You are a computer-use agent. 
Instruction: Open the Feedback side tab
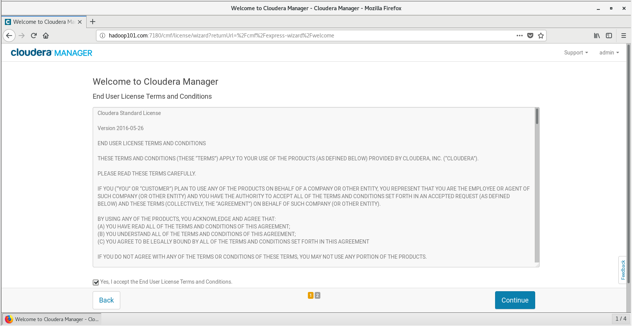point(623,270)
